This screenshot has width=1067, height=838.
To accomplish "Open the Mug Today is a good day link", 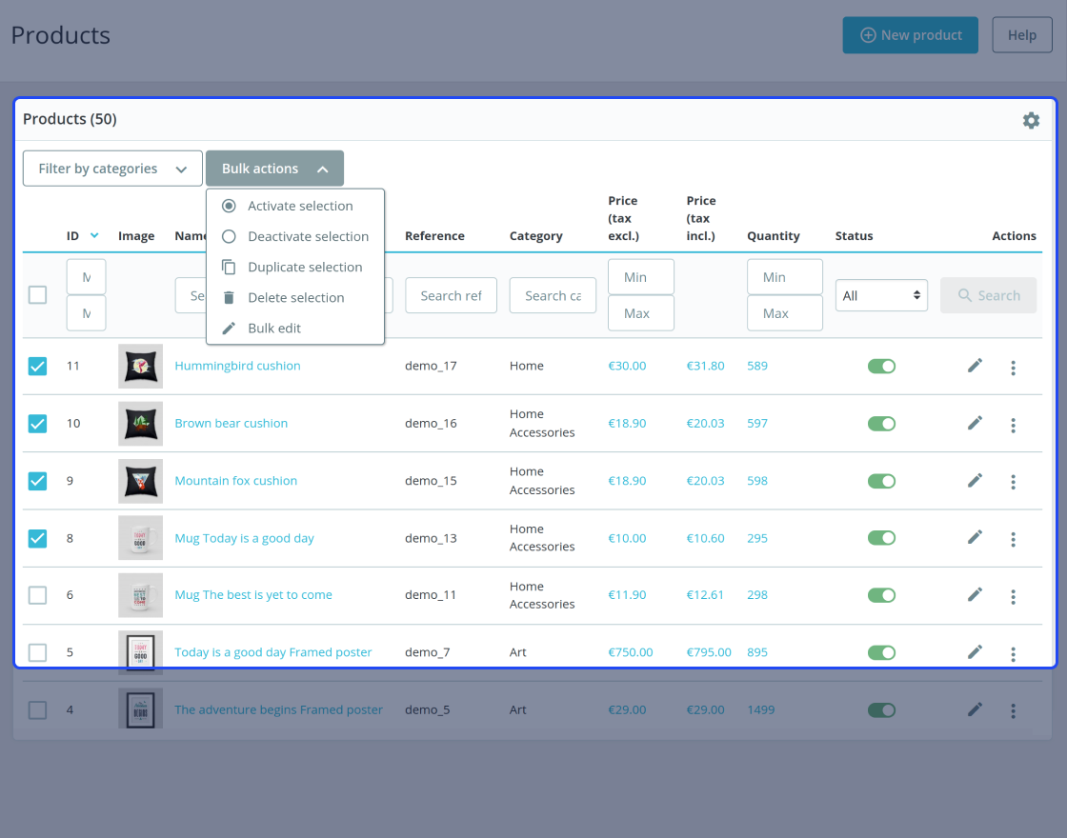I will pyautogui.click(x=244, y=538).
